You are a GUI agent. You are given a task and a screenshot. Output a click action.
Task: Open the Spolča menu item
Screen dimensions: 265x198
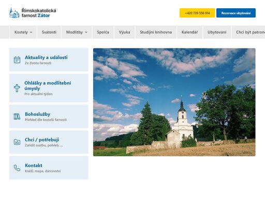click(103, 32)
